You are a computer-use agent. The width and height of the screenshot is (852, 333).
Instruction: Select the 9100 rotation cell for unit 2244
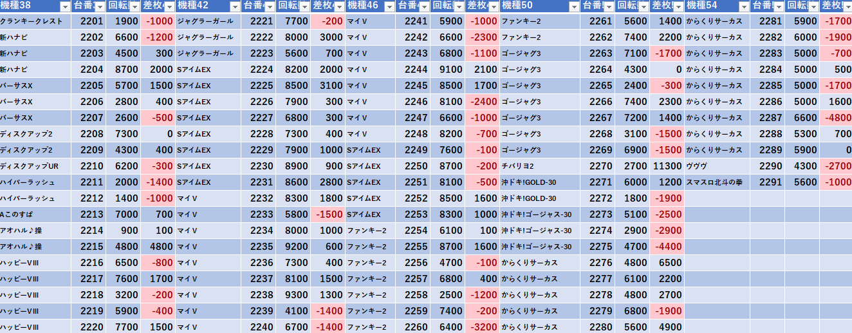pos(447,70)
